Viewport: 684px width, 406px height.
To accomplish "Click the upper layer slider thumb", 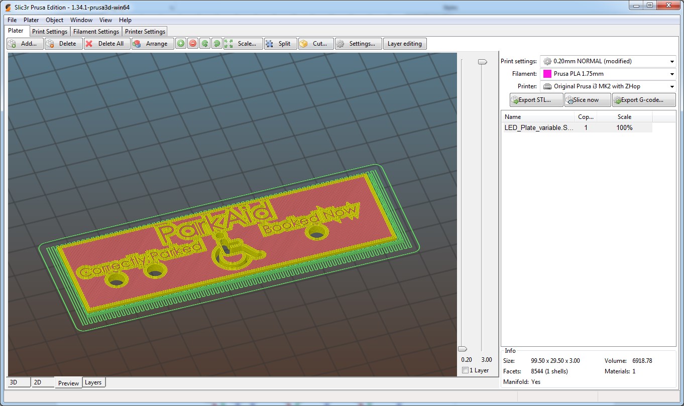I will 482,61.
